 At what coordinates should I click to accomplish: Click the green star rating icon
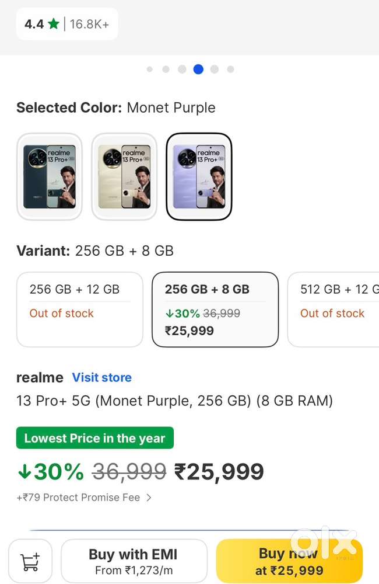point(54,25)
